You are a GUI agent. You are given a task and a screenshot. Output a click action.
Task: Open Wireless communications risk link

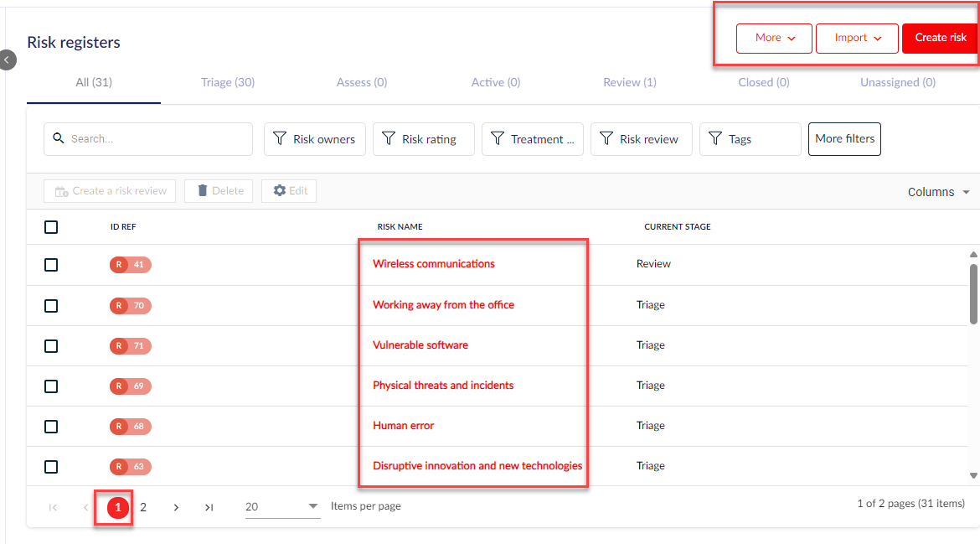point(434,264)
